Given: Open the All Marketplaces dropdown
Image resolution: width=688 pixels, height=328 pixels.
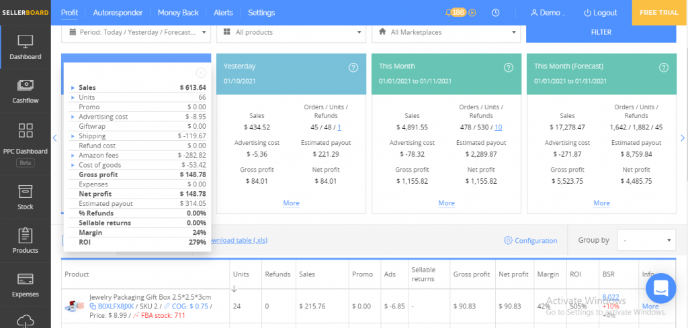Looking at the screenshot, I should (x=446, y=32).
